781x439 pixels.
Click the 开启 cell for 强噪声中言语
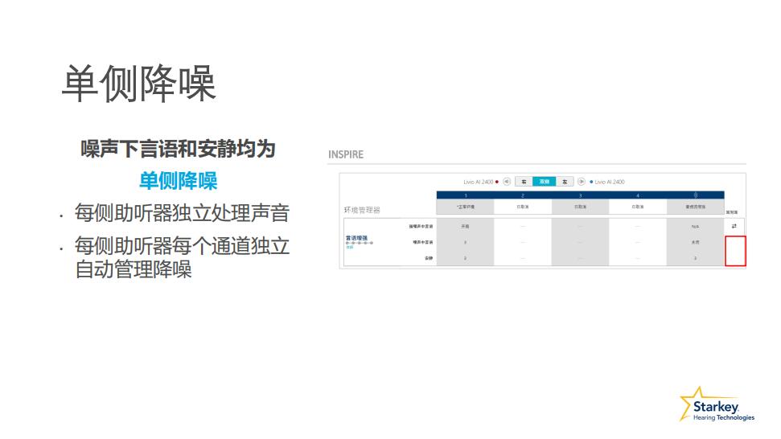coord(465,226)
